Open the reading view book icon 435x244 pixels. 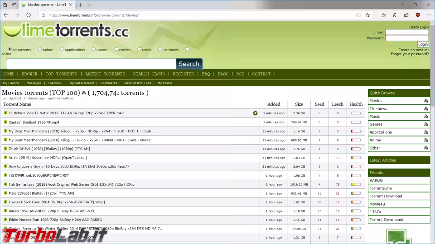358,15
